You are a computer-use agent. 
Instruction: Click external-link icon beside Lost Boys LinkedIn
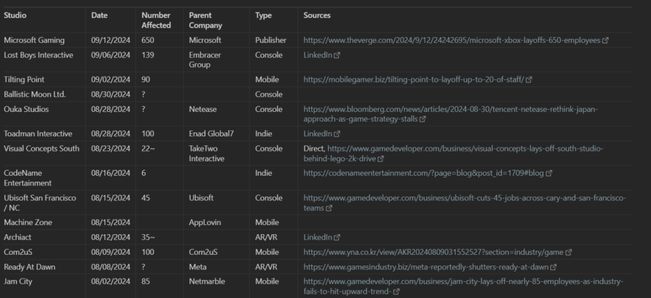(x=337, y=55)
